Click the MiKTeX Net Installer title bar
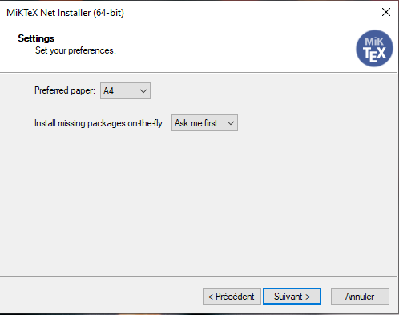 [x=187, y=13]
